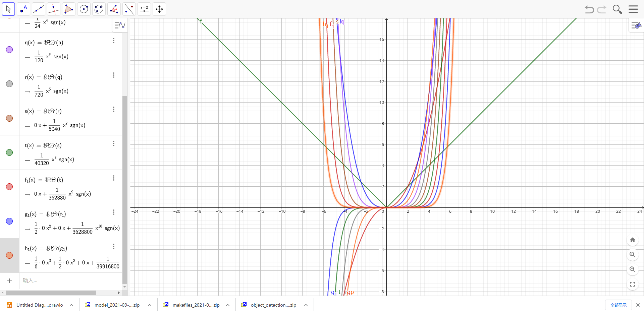644x311 pixels.
Task: Open options menu for q(x) row
Action: [x=114, y=41]
